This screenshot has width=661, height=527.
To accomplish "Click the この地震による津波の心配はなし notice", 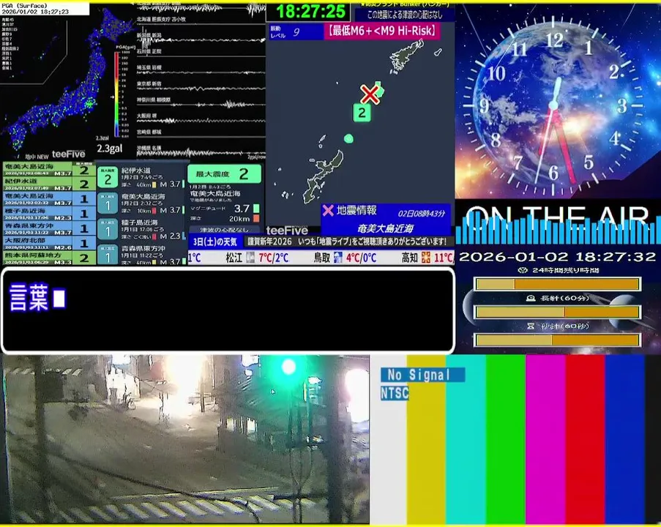I will [x=405, y=15].
